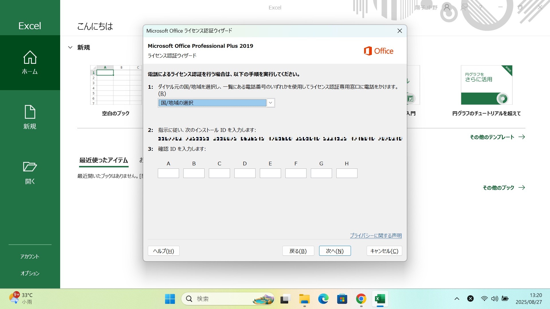The image size is (550, 309).
Task: Open File Explorer from the taskbar
Action: [x=304, y=299]
